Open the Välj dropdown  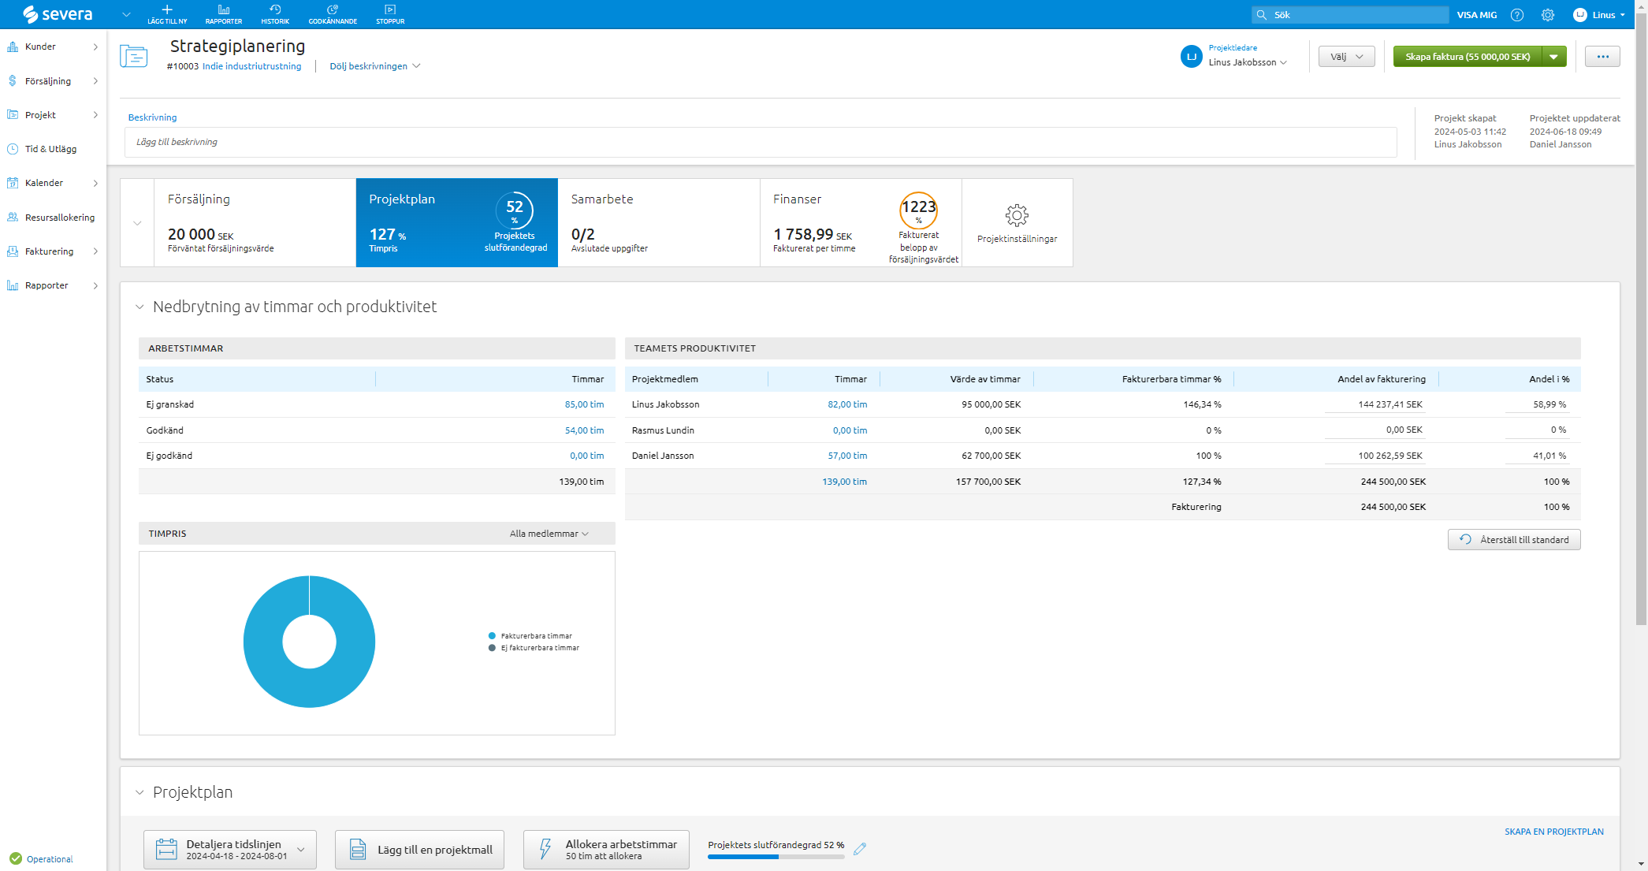[1346, 57]
